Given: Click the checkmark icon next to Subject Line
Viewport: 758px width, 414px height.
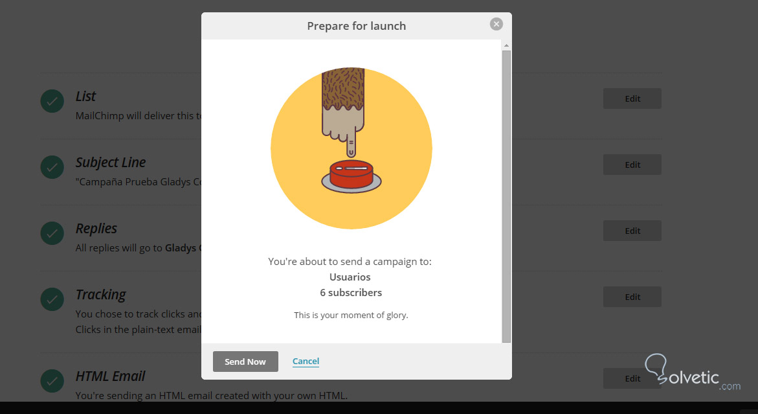Looking at the screenshot, I should 52,167.
